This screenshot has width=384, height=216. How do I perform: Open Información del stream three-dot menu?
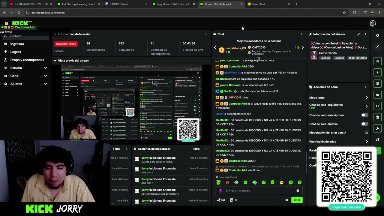tap(365, 34)
